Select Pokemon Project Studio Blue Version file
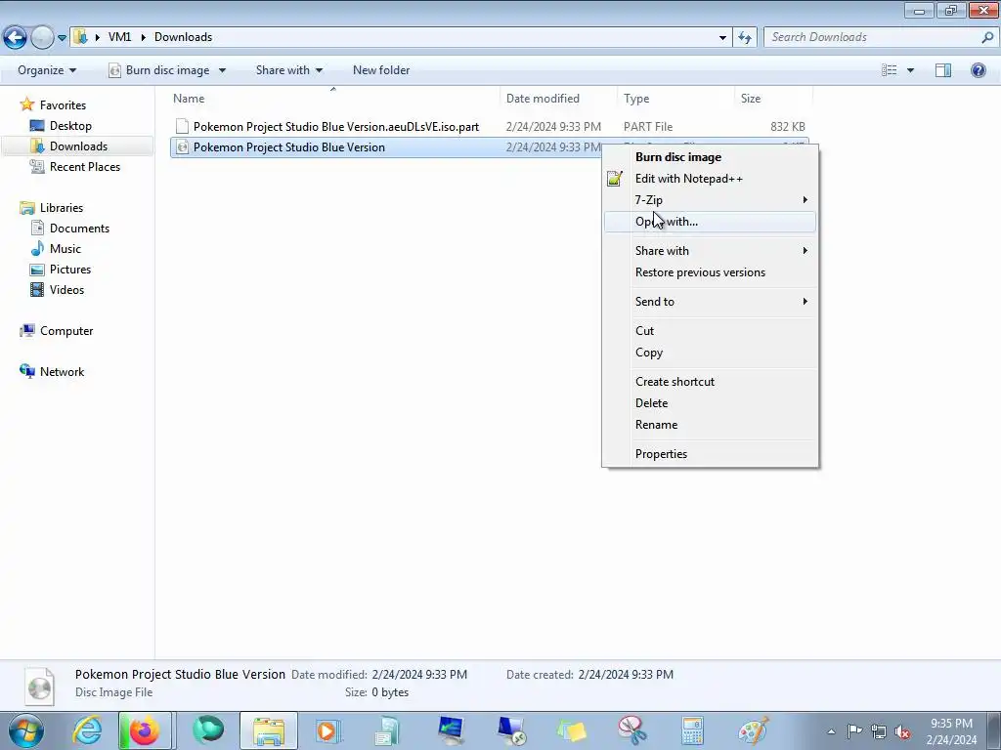1001x750 pixels. 386,147
